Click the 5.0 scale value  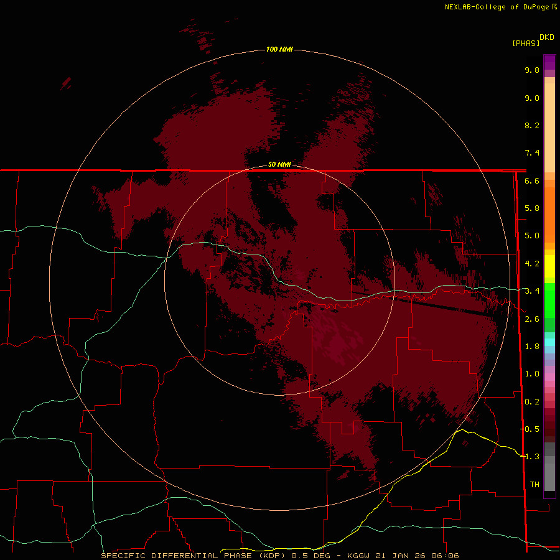coord(532,236)
